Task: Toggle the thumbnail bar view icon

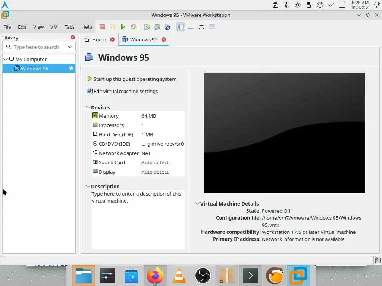Action: pos(191,27)
